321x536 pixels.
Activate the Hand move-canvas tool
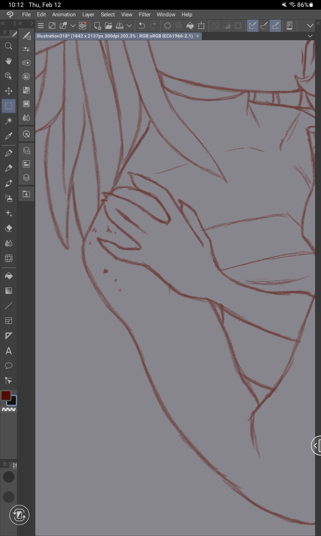coord(9,61)
